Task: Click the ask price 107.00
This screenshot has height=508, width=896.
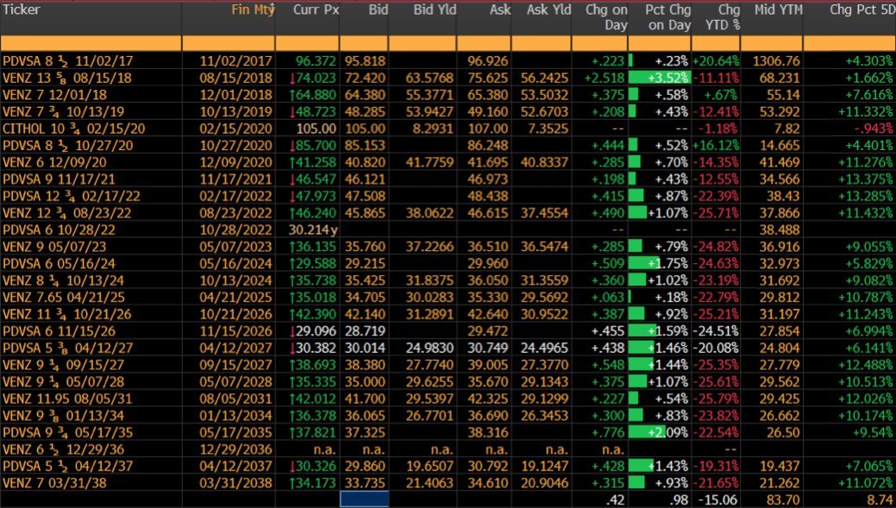Action: pos(487,129)
